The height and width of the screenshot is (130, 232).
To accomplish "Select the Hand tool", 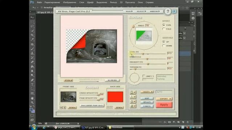I will tap(32, 98).
